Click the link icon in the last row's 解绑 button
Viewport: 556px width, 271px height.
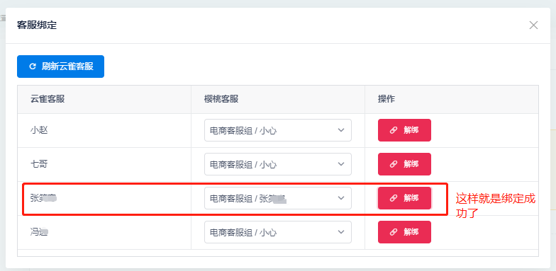393,232
